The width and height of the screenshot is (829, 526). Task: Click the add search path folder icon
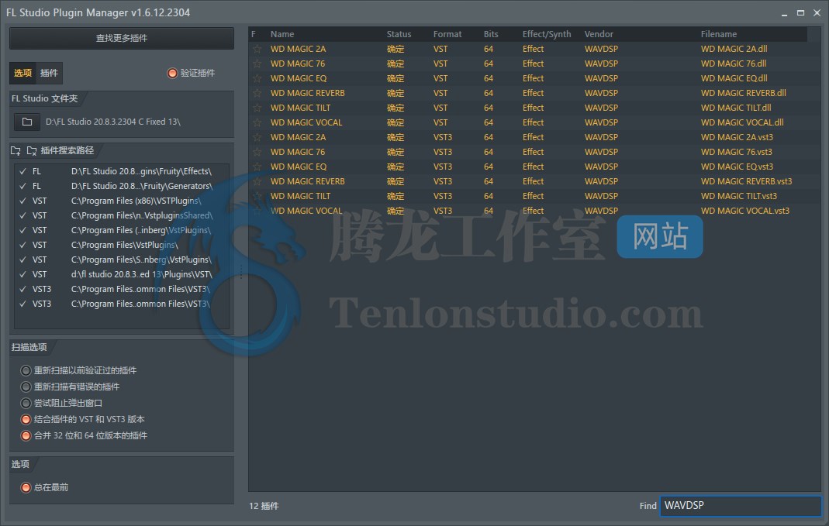click(16, 150)
